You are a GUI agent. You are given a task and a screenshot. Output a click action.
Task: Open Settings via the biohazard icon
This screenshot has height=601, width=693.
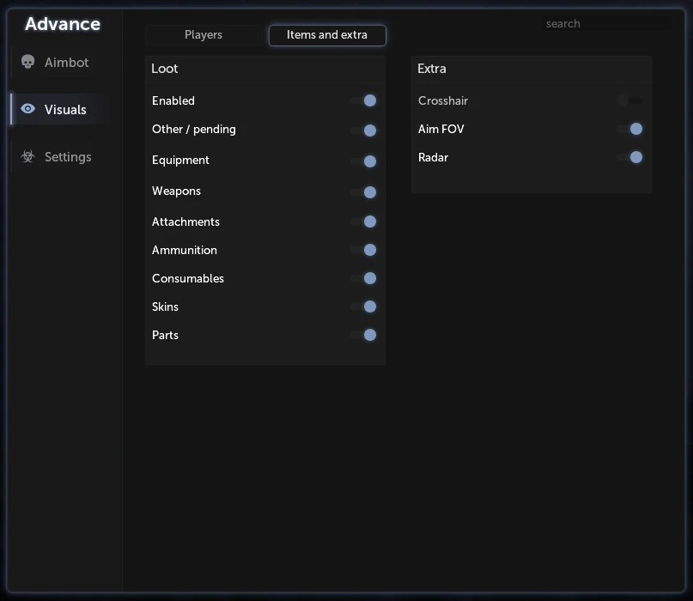click(x=27, y=156)
